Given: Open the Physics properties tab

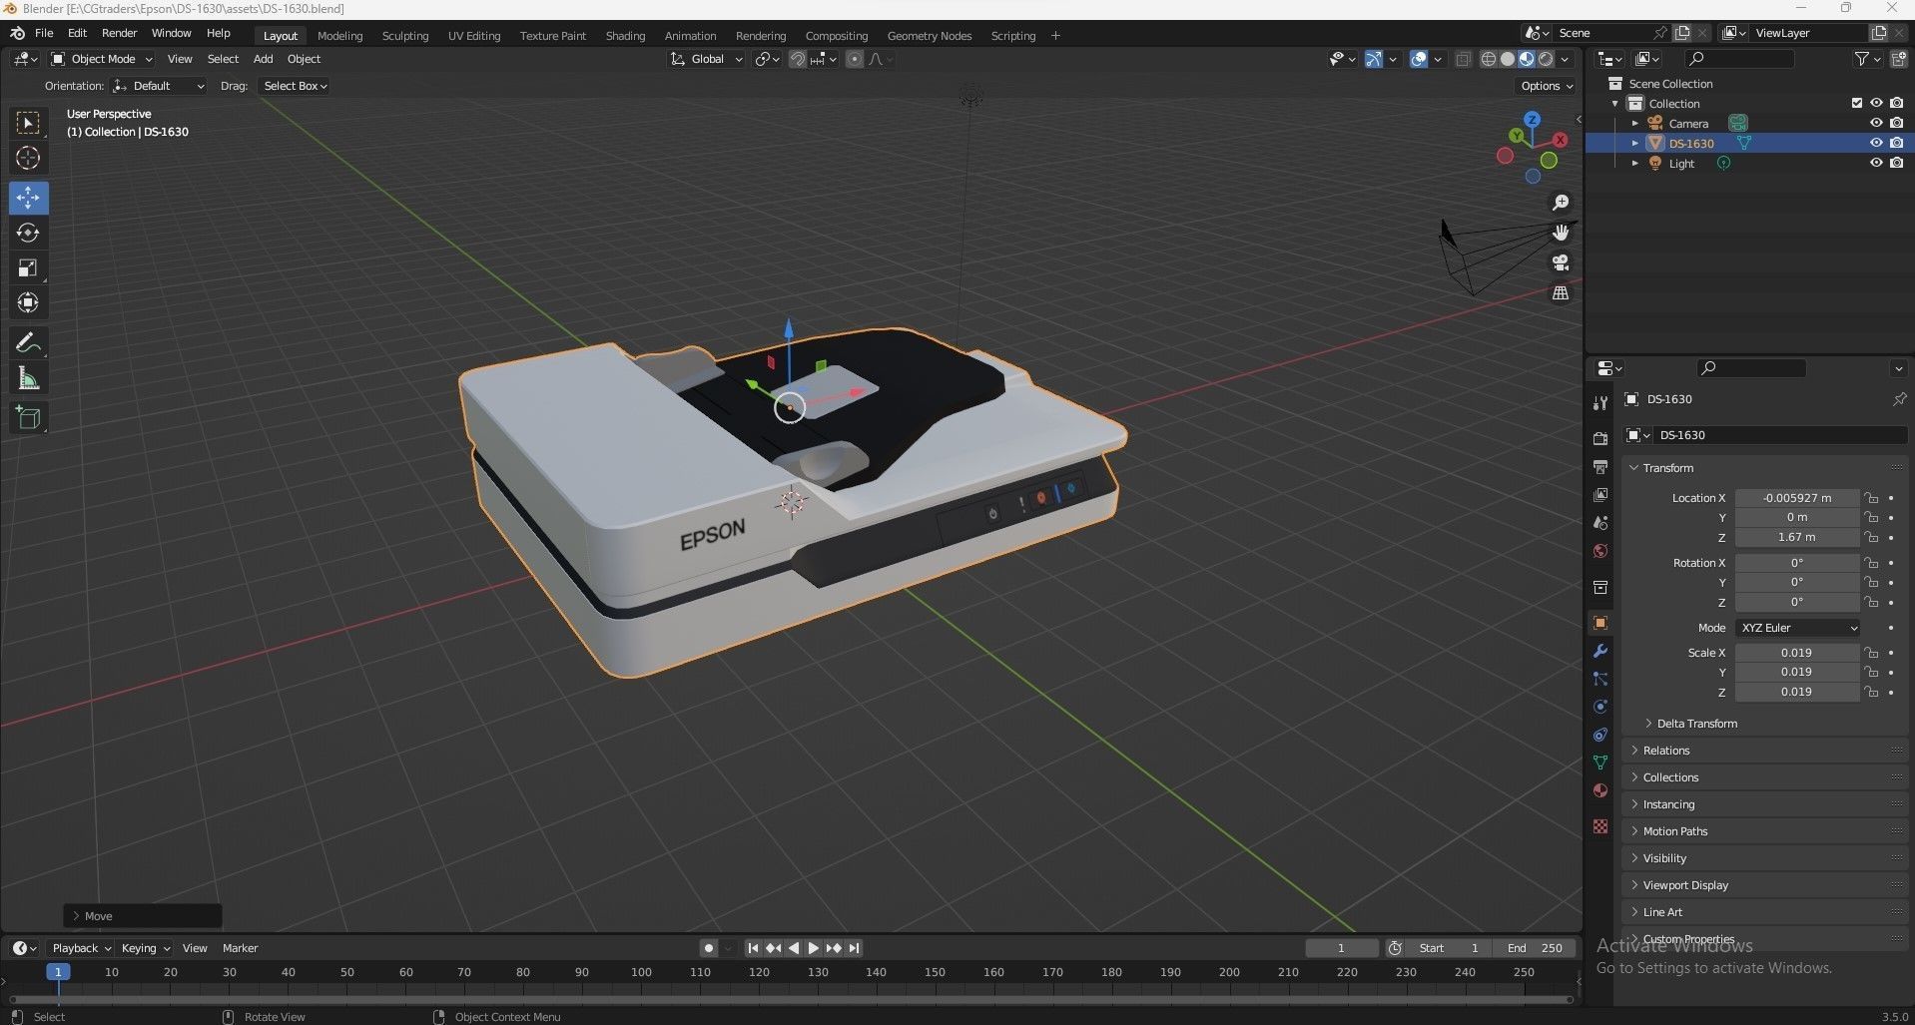Looking at the screenshot, I should coord(1600,707).
